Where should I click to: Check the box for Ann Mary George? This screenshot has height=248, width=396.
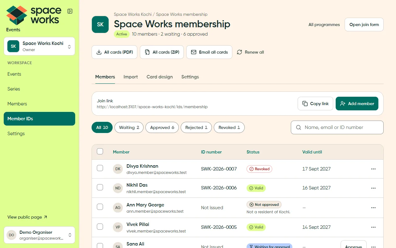(x=100, y=207)
